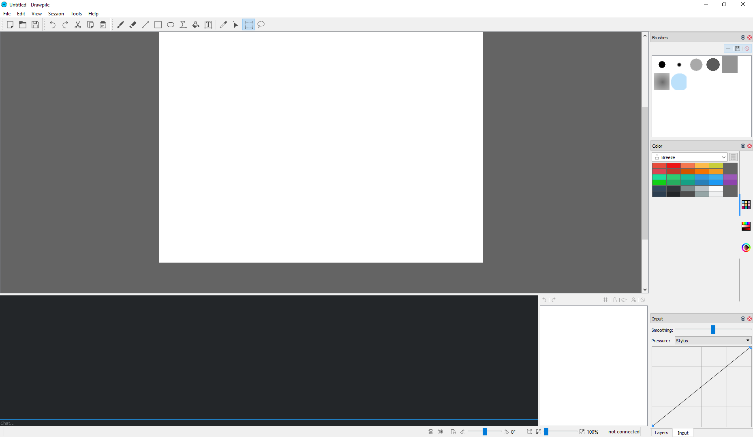Image resolution: width=753 pixels, height=437 pixels.
Task: Create a new document with the toolbar icon
Action: click(10, 25)
